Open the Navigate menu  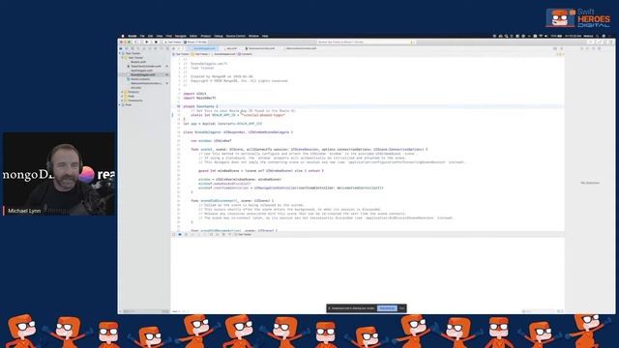(181, 36)
